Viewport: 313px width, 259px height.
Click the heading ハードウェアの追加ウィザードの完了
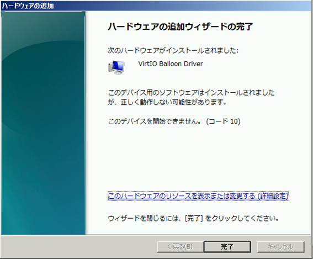[181, 27]
